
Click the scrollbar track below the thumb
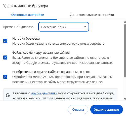click(x=125, y=88)
